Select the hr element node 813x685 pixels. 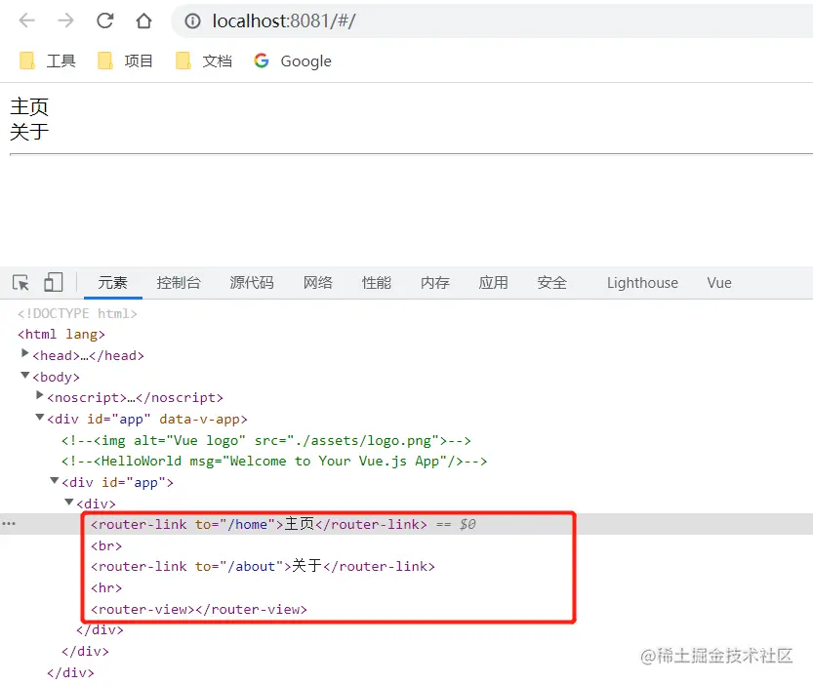tap(106, 588)
